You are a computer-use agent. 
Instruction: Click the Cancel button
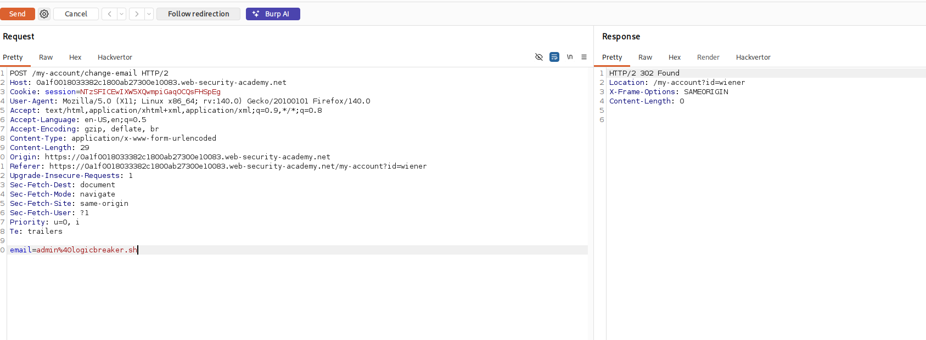point(76,14)
